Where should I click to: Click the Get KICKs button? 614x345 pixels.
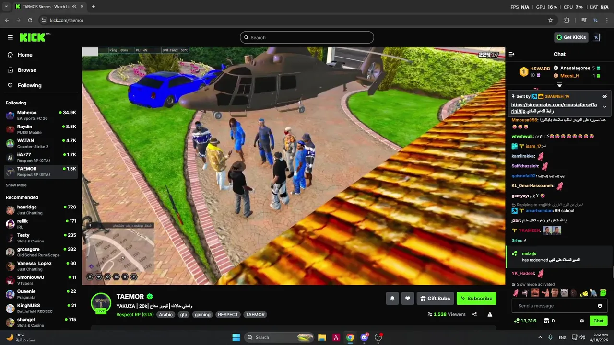(x=571, y=37)
